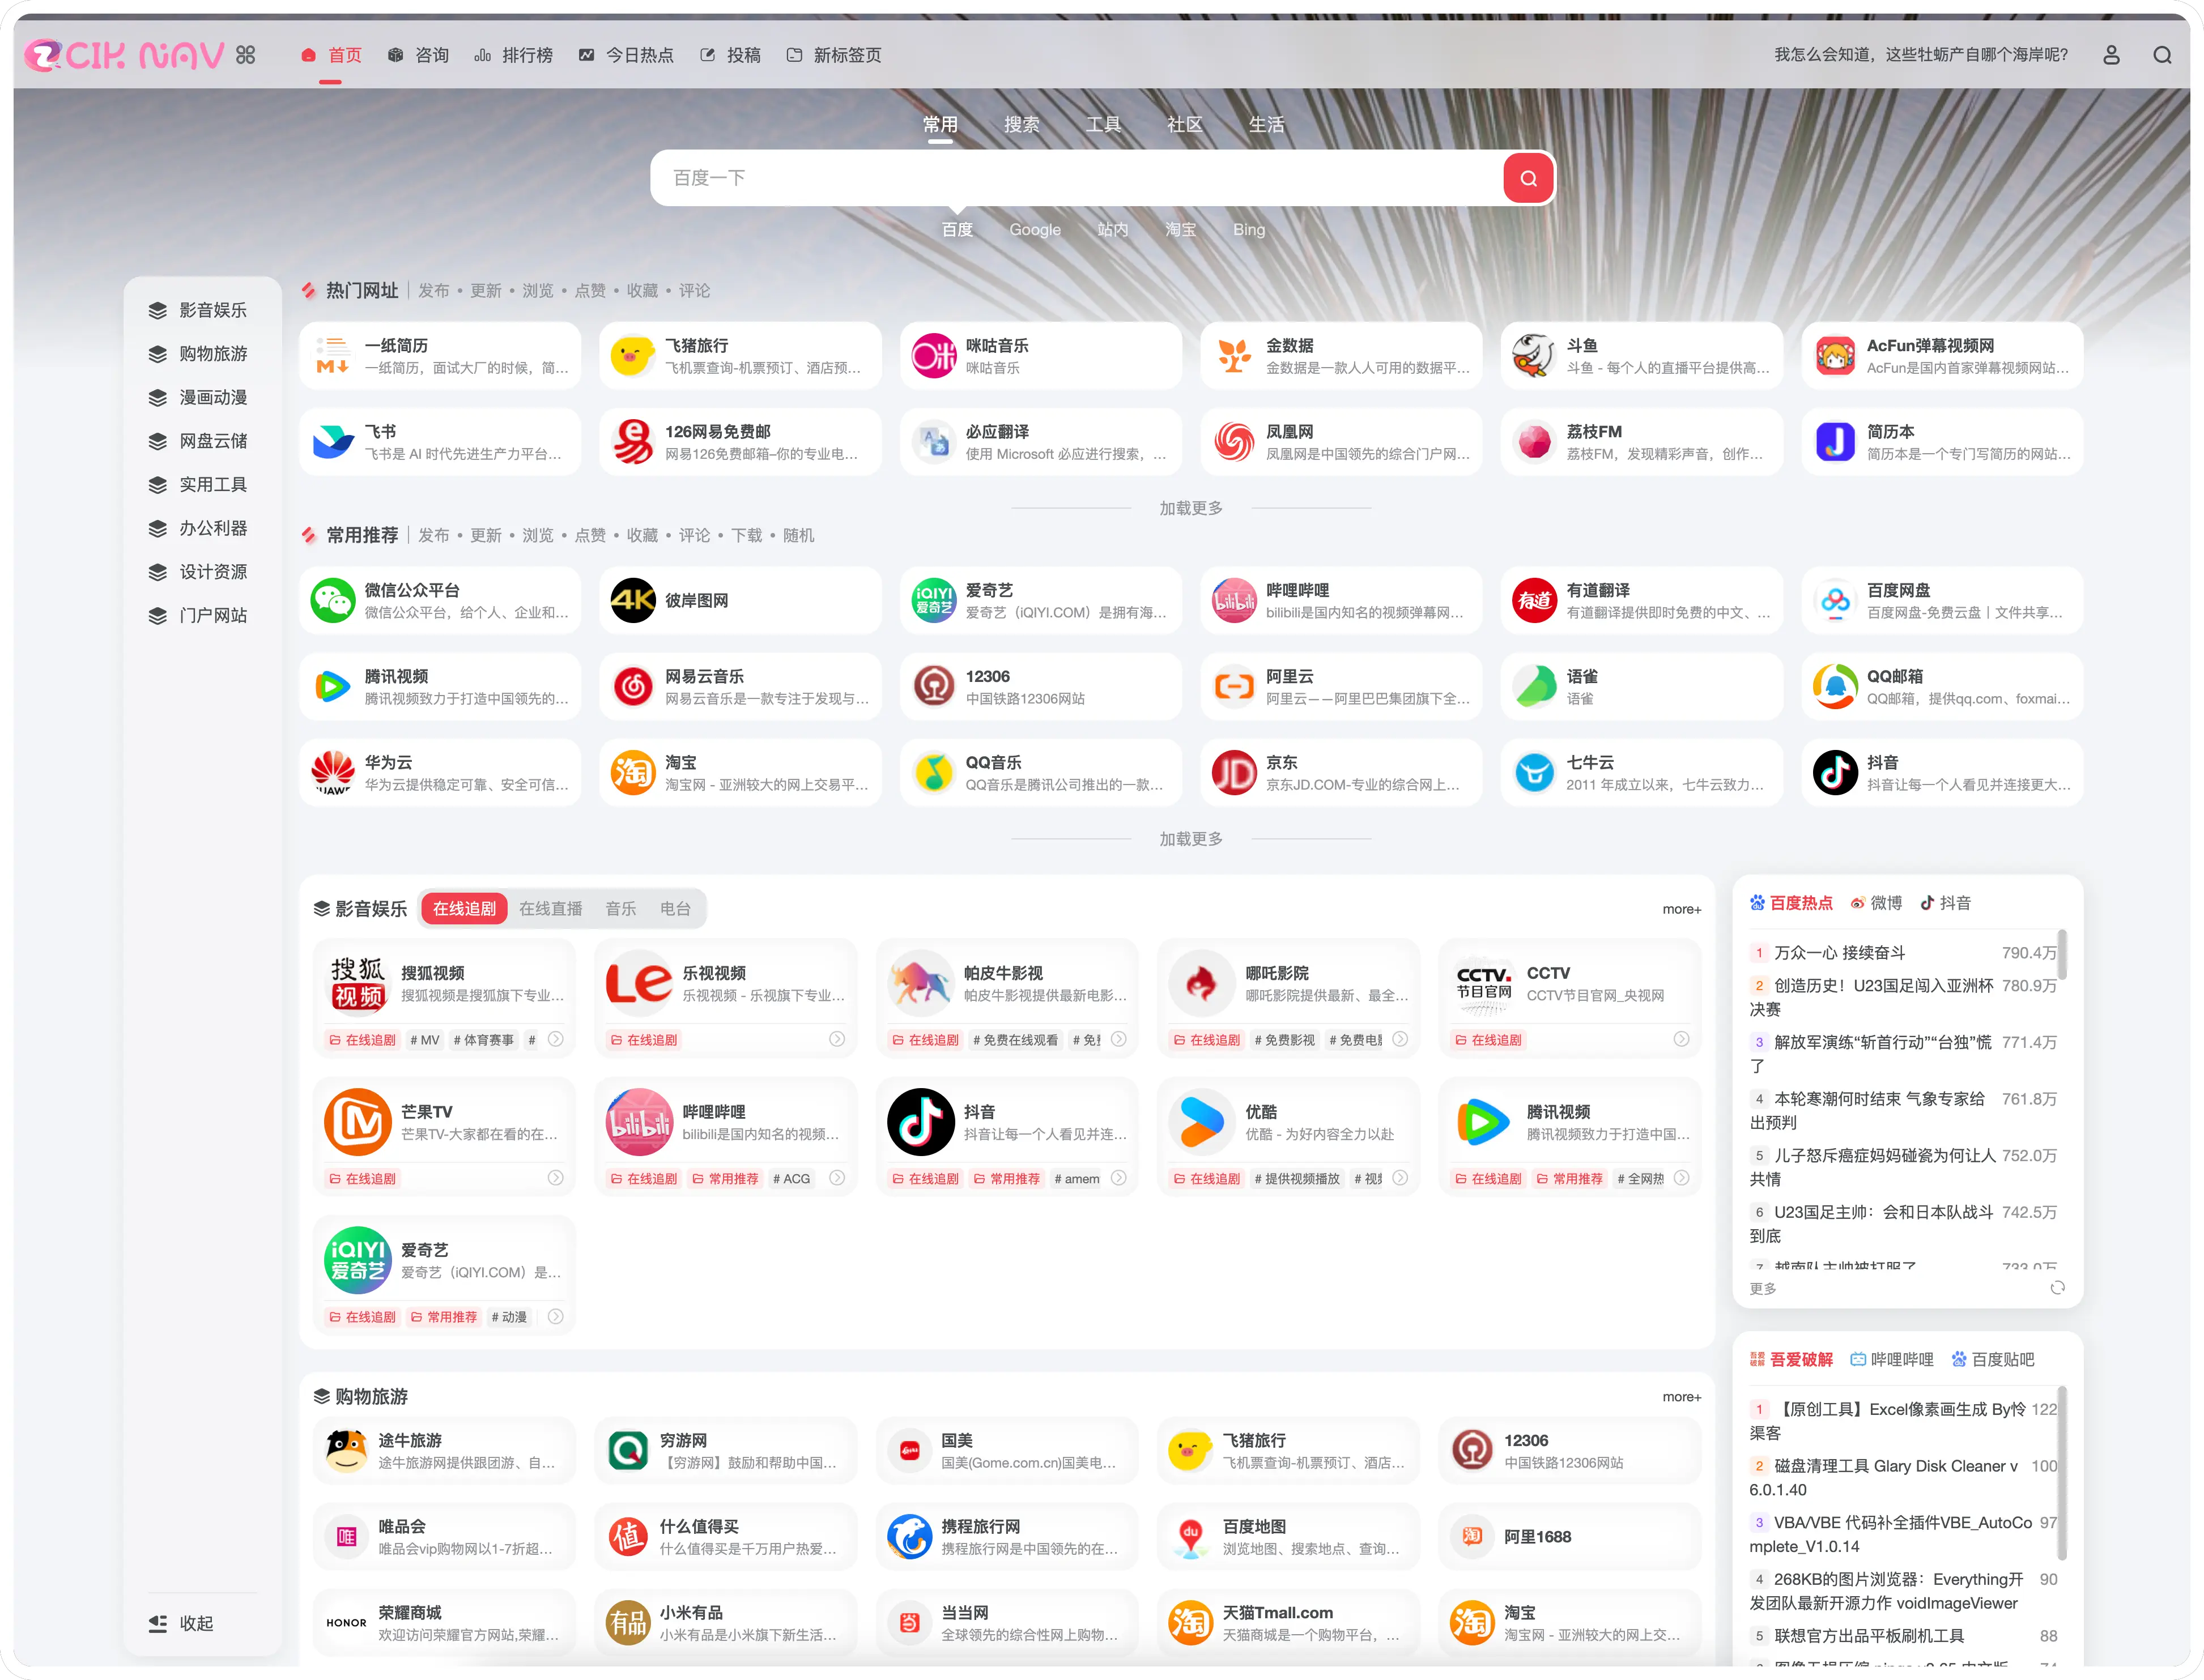The height and width of the screenshot is (1680, 2204).
Task: Expand 加载更多 under 热门网址
Action: (1190, 508)
